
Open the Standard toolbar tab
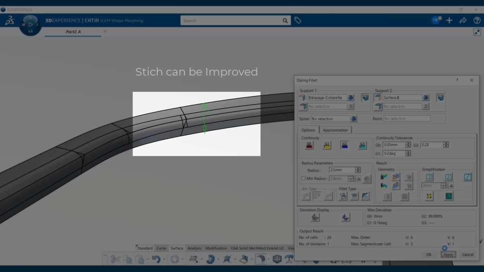coord(145,248)
